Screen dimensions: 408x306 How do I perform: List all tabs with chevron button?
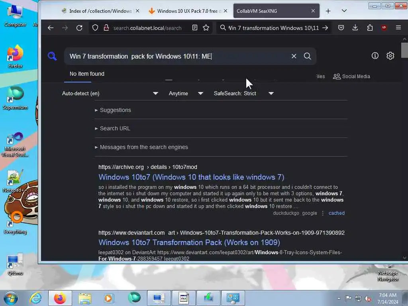(x=344, y=11)
